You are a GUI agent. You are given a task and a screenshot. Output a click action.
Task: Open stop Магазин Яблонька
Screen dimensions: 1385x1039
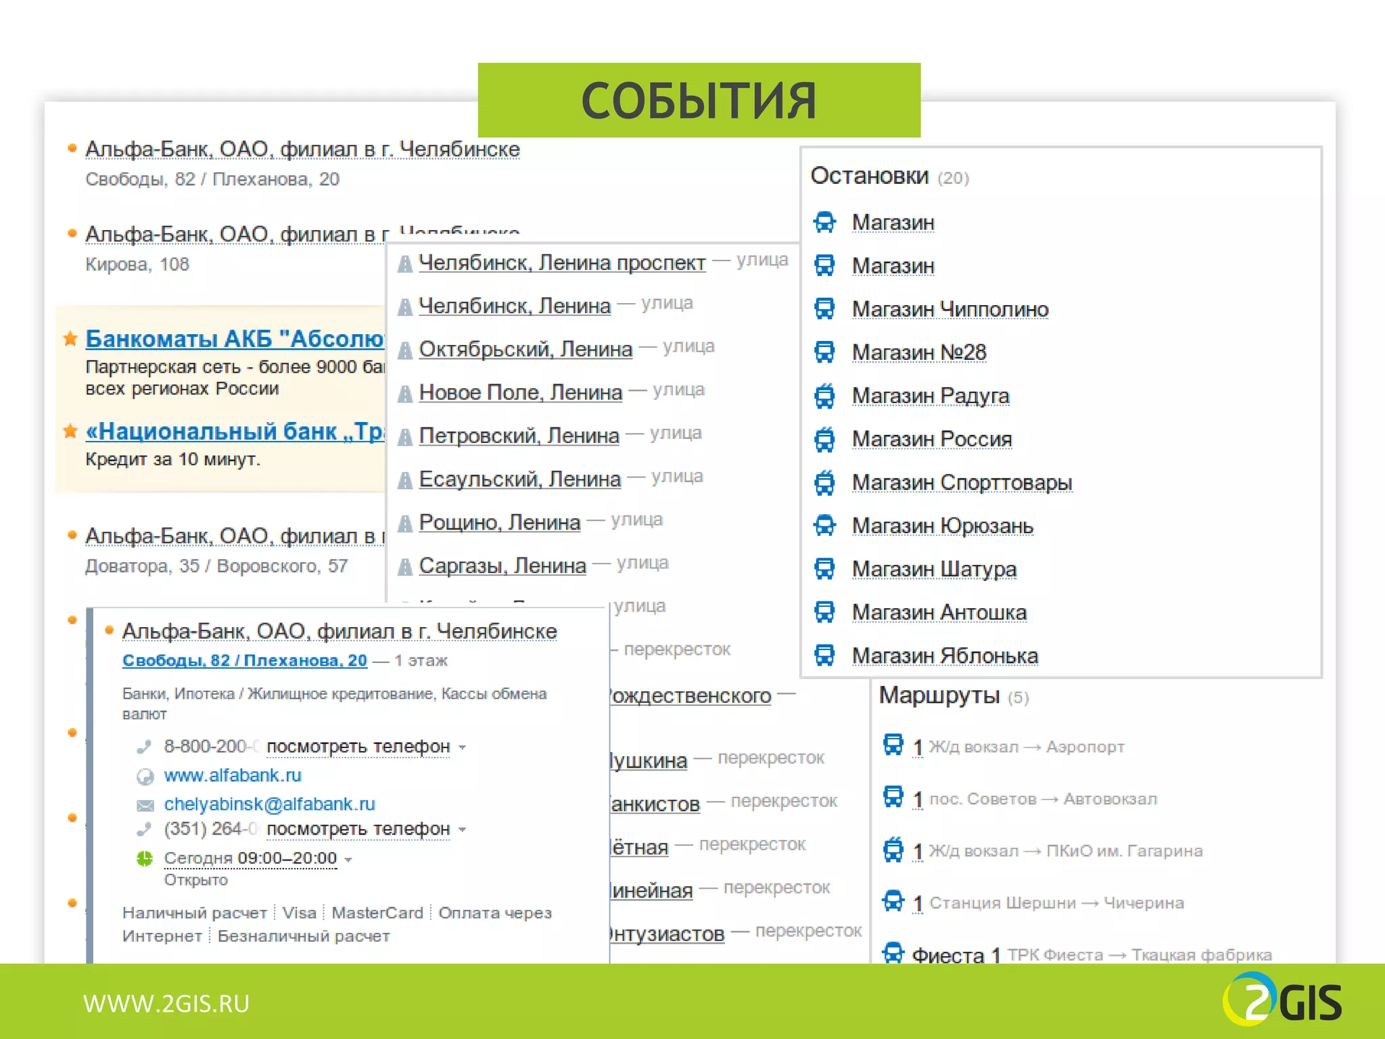(945, 655)
